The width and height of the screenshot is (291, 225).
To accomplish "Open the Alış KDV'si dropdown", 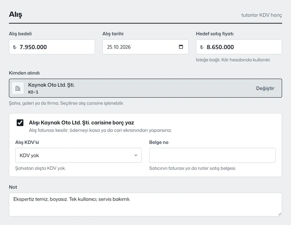I will pos(78,155).
